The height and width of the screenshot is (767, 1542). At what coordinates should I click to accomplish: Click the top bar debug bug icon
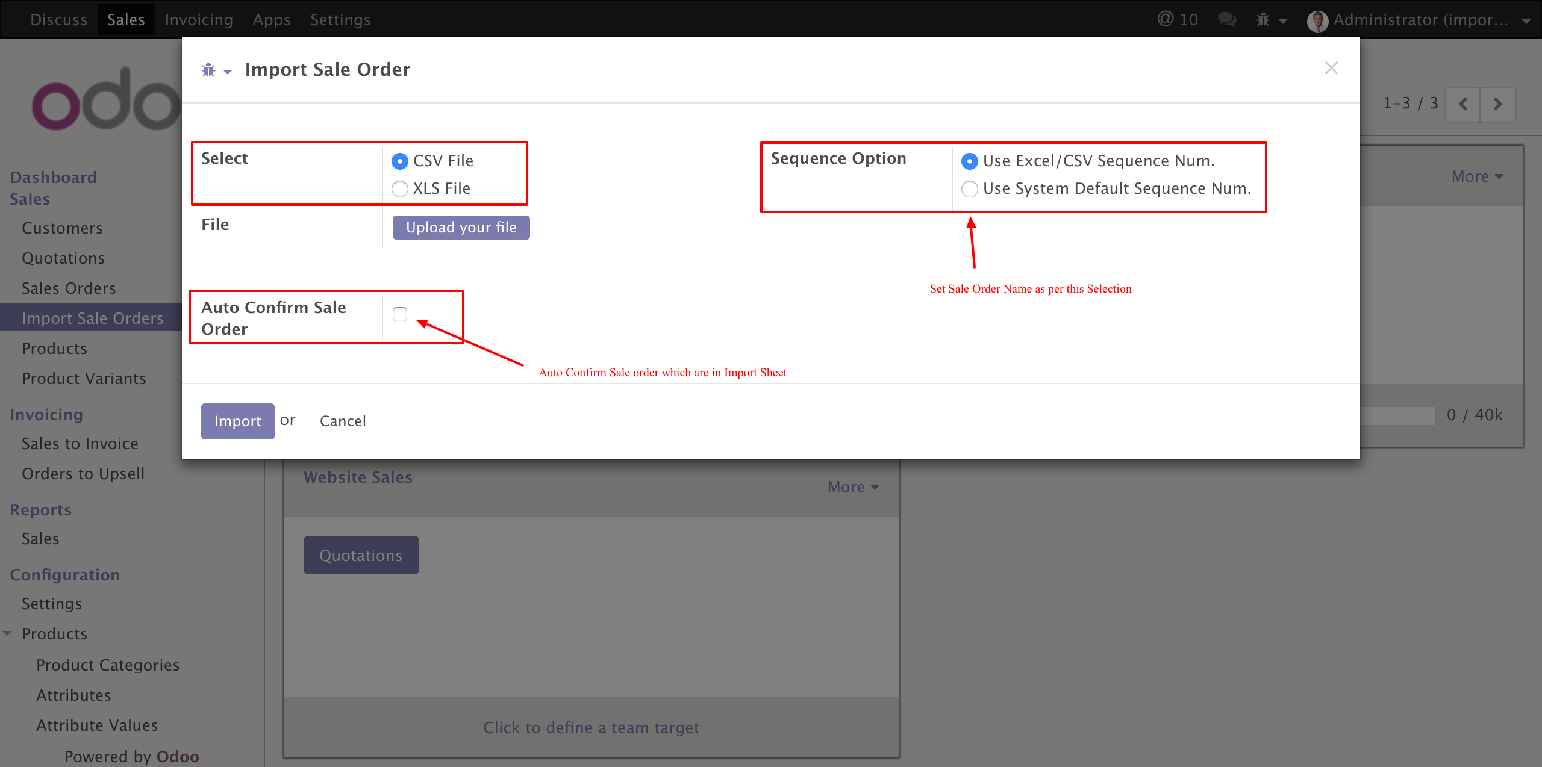tap(1264, 20)
